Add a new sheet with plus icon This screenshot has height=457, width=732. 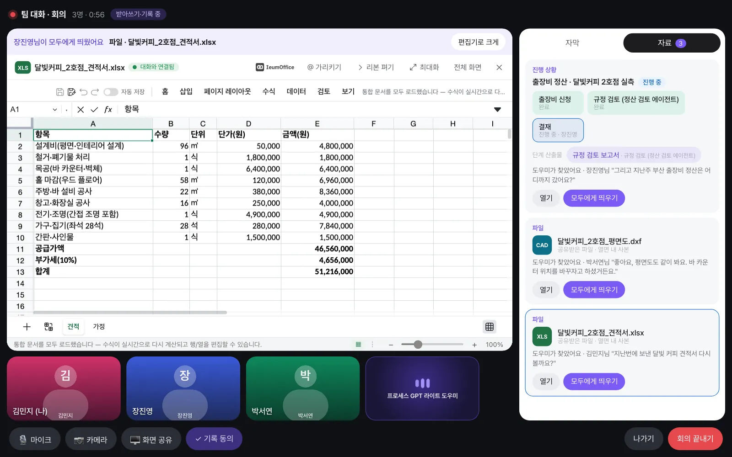27,326
